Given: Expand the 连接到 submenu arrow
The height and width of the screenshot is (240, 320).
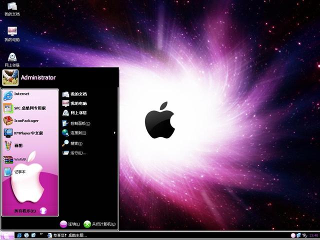Looking at the screenshot, I should [x=114, y=133].
